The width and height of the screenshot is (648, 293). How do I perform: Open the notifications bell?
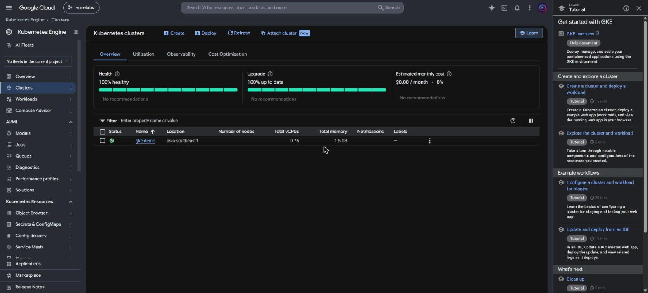coord(517,8)
